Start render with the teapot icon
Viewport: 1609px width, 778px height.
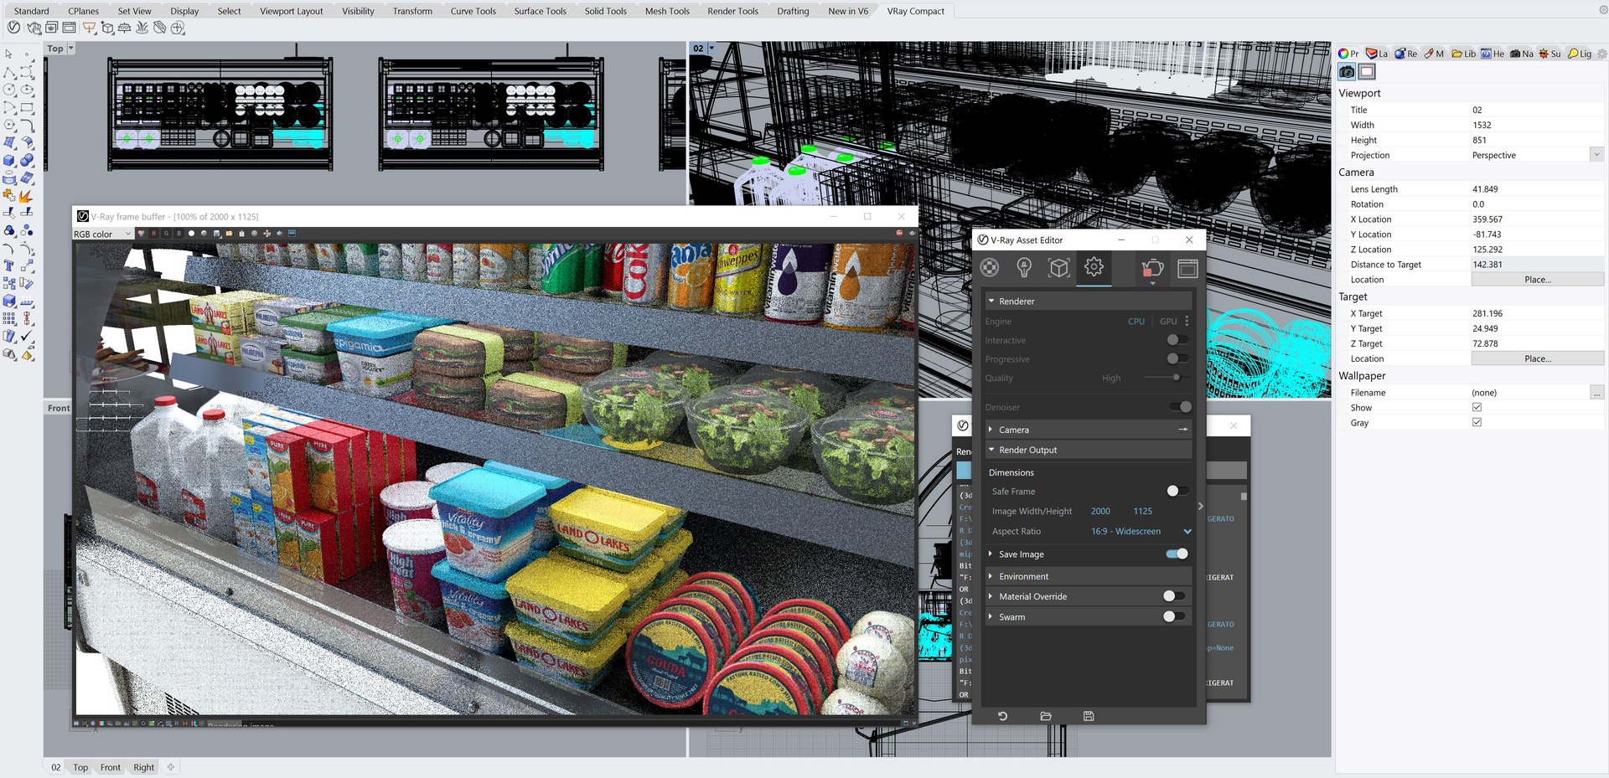1152,268
